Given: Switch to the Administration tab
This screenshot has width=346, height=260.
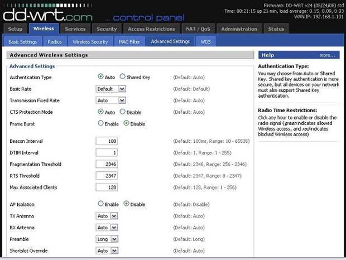Looking at the screenshot, I should (x=239, y=29).
